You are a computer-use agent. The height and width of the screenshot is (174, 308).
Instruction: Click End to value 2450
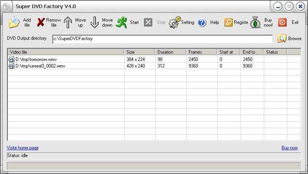click(247, 59)
